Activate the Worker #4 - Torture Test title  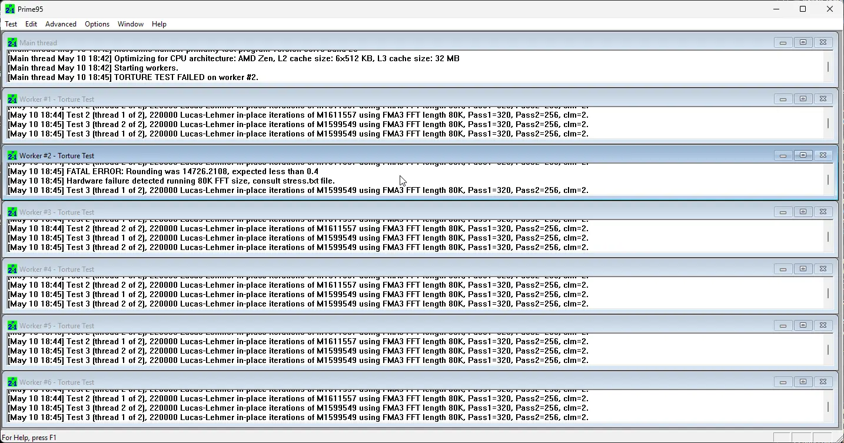tap(57, 269)
